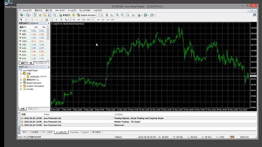The height and width of the screenshot is (147, 262).
Task: Toggle the Expert Advisors button
Action: click(x=86, y=15)
